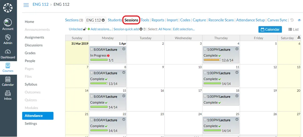Open the Import tab
This screenshot has height=137, width=303.
(172, 20)
